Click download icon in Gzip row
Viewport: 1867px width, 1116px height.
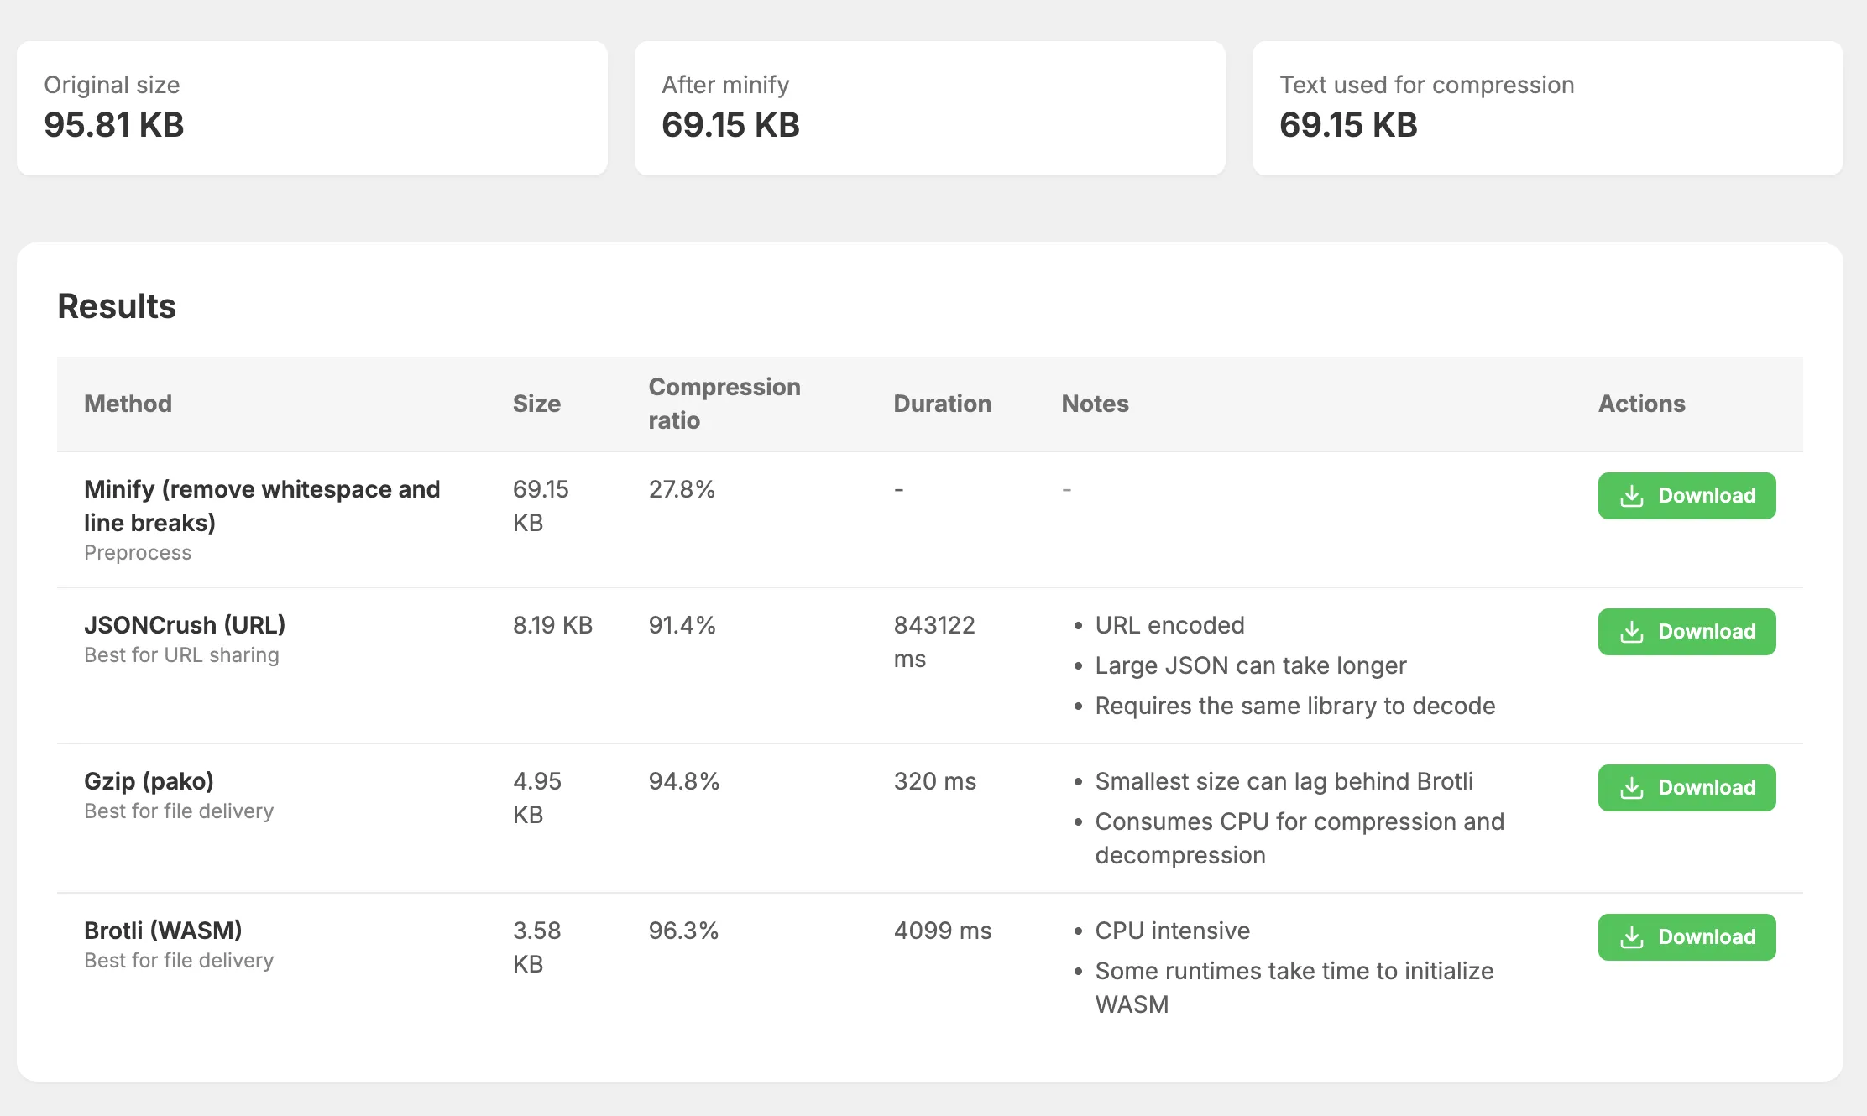point(1631,788)
